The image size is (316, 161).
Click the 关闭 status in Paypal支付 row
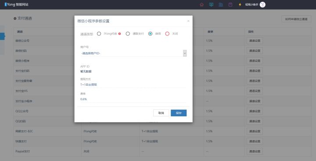click(x=86, y=151)
